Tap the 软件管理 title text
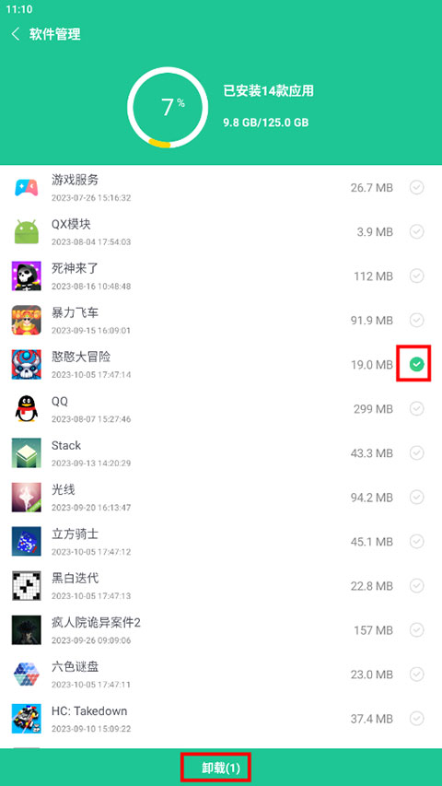 pos(54,34)
